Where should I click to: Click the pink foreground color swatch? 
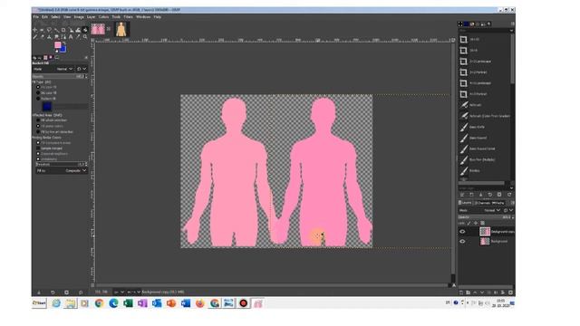(x=57, y=44)
